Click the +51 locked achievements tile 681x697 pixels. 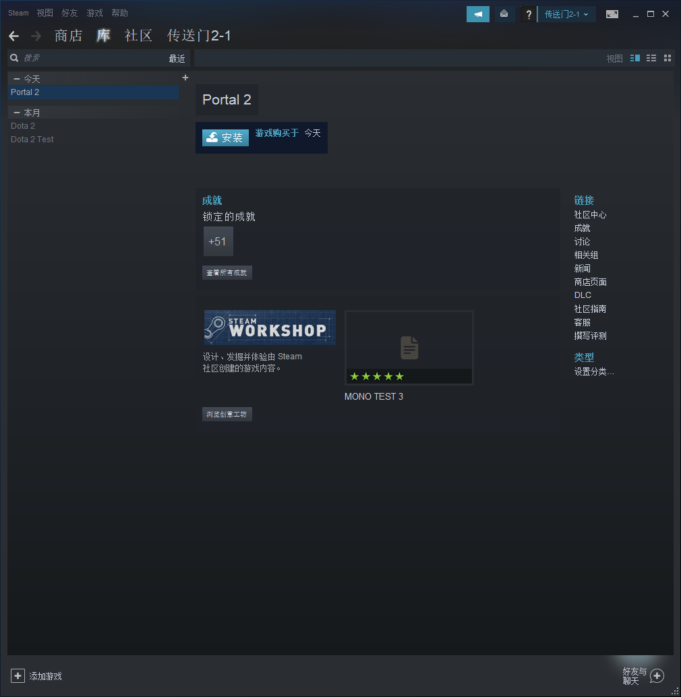(218, 241)
